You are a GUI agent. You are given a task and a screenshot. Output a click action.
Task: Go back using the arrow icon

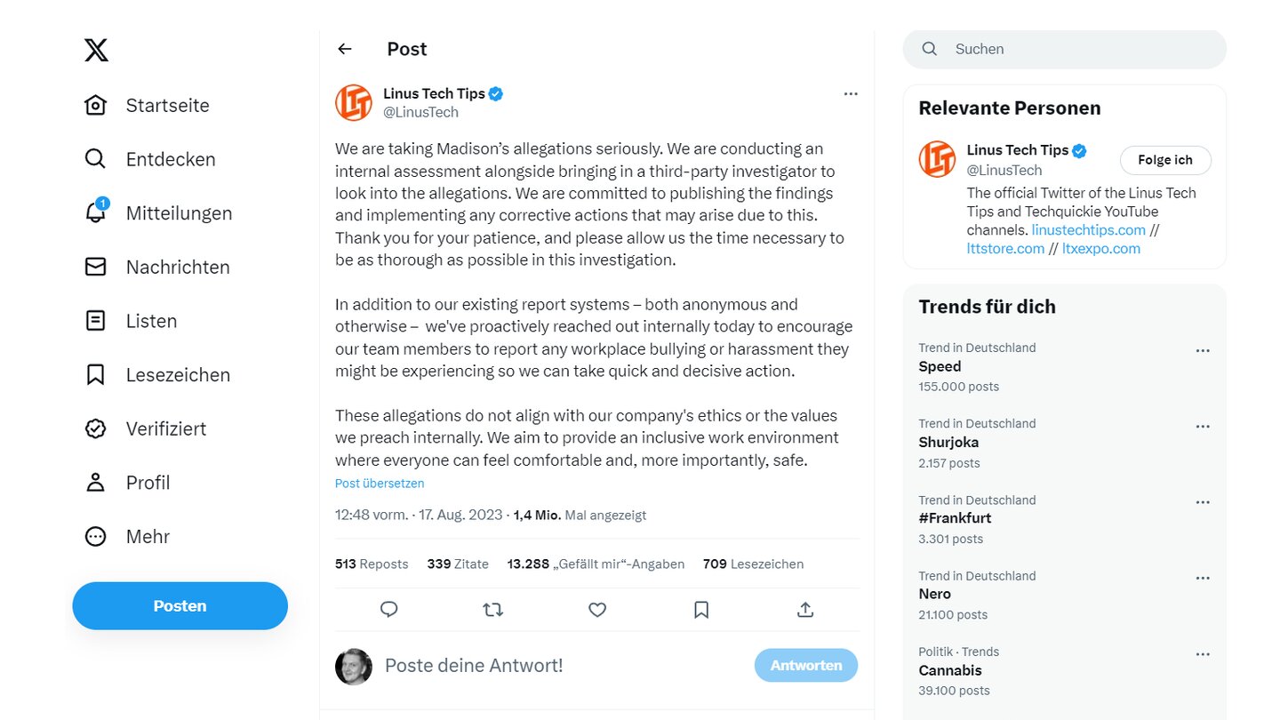click(x=345, y=49)
